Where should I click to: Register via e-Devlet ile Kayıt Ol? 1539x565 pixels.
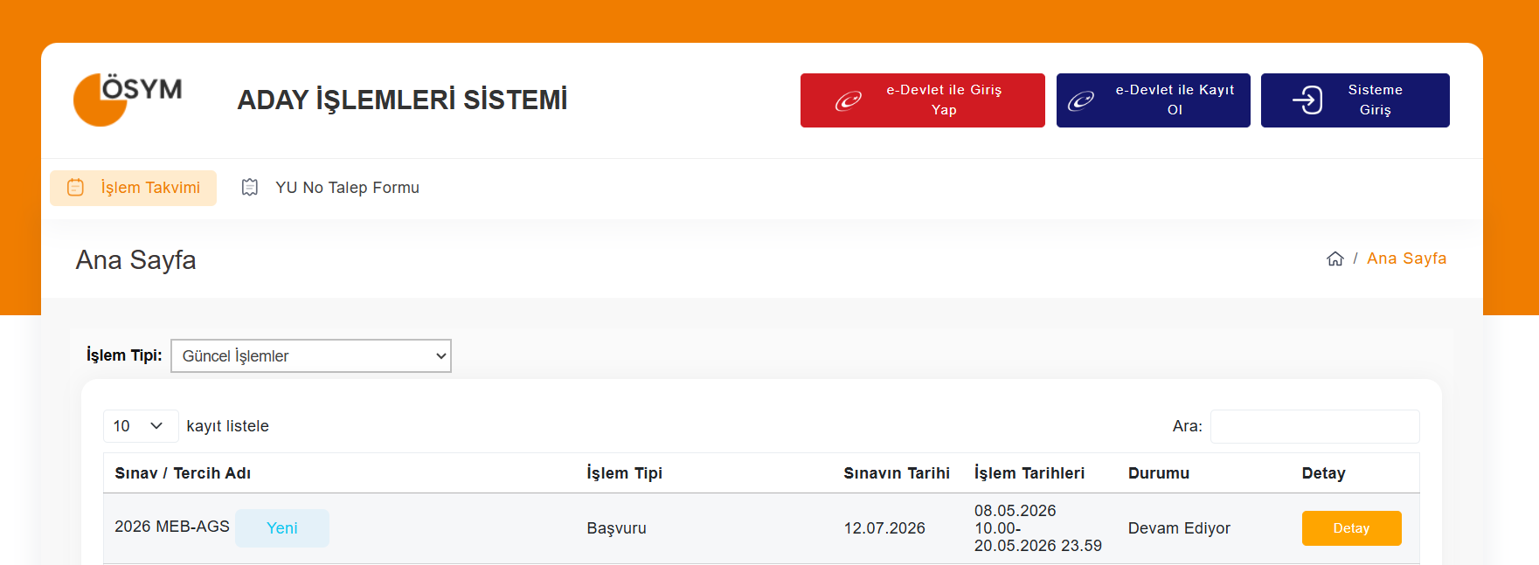1153,100
